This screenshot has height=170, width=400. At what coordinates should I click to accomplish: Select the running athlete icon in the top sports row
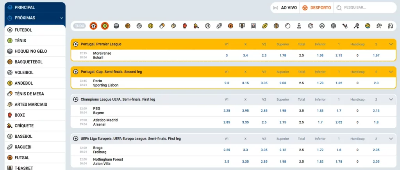[x=379, y=26]
